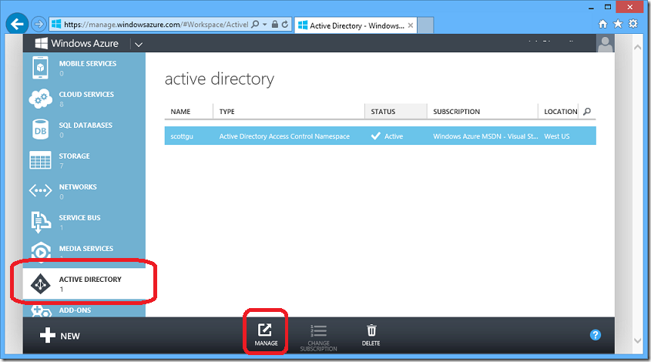Open the scottgu directory name

[182, 136]
